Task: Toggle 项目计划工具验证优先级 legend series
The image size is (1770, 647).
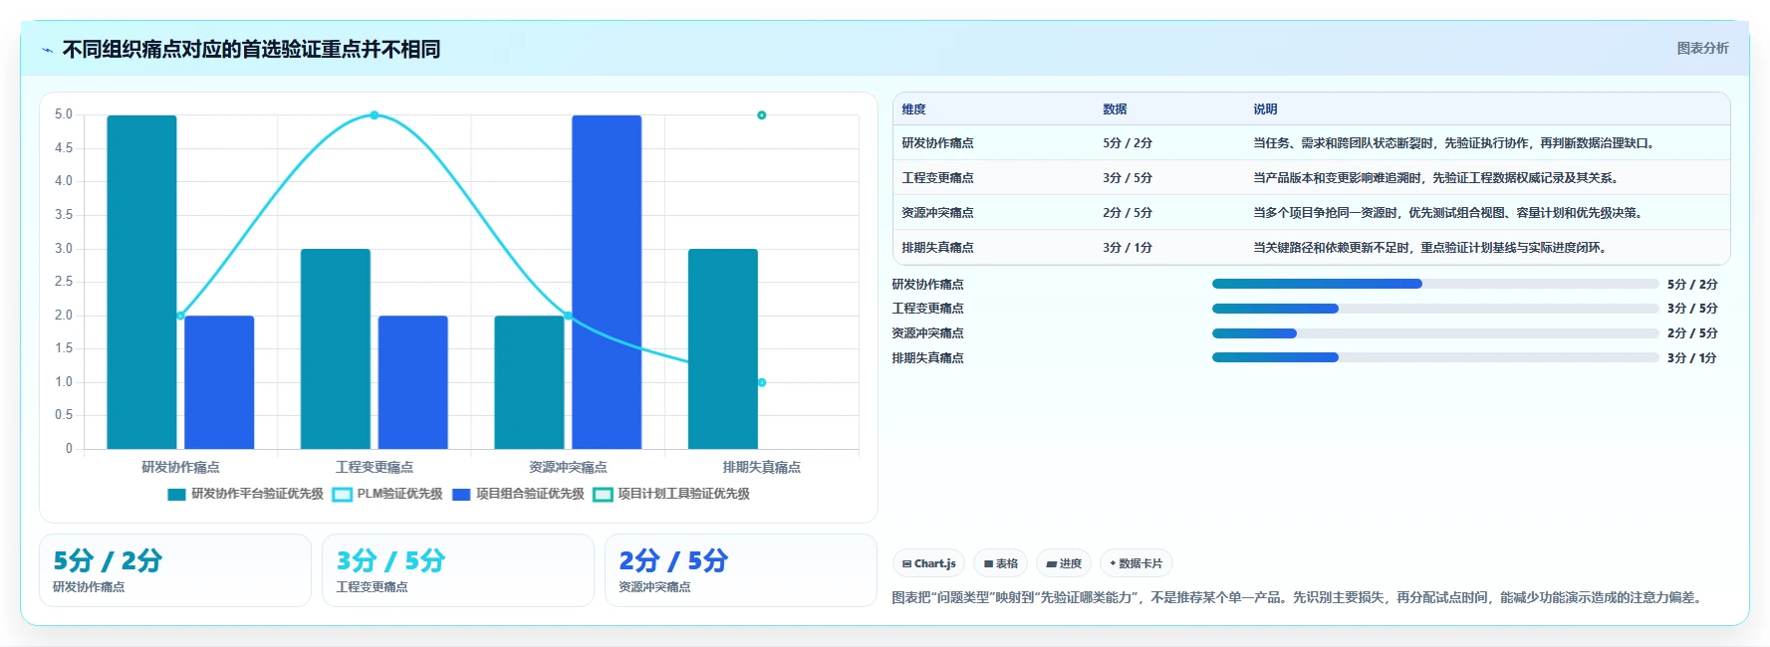Action: point(671,494)
